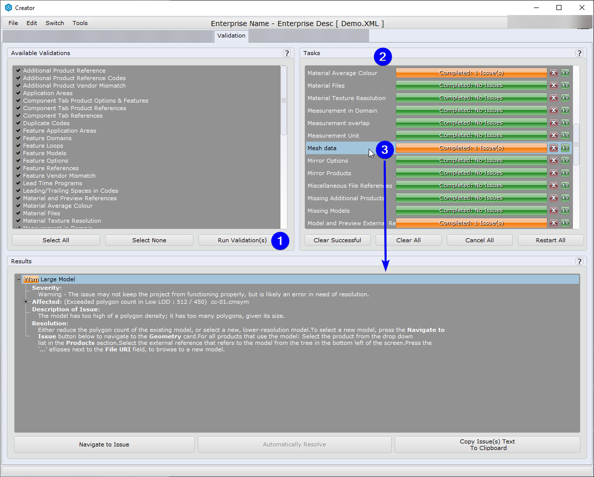
Task: Remove the Measurement Unit task
Action: click(x=553, y=135)
